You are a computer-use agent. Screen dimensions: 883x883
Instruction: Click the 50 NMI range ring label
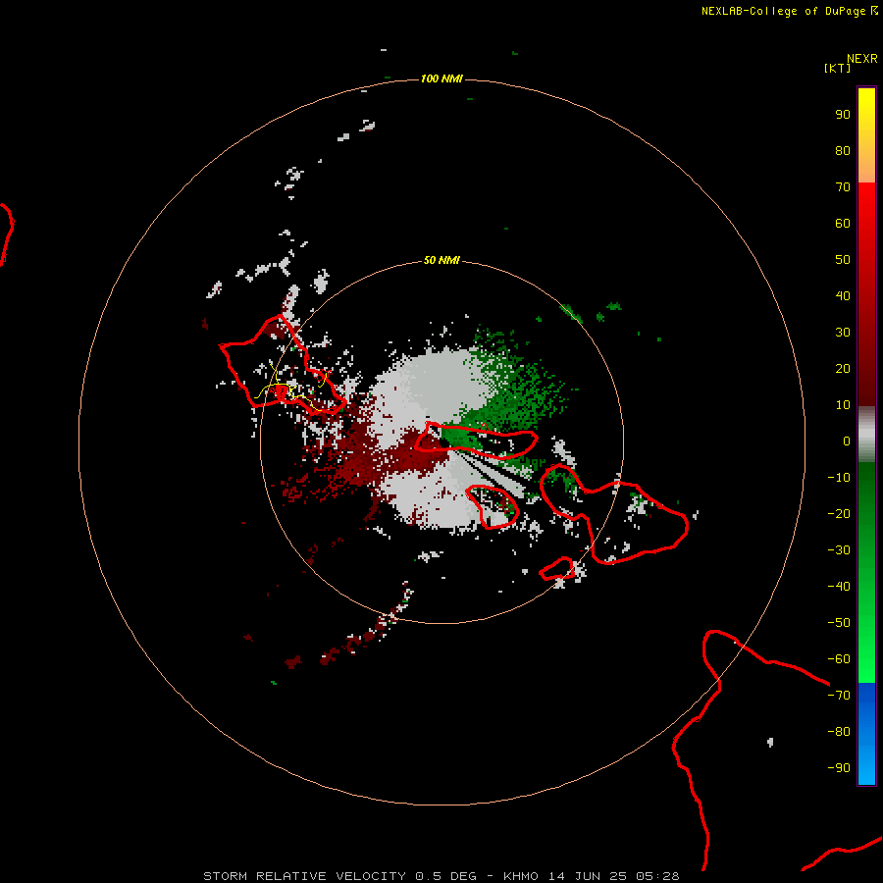click(441, 260)
